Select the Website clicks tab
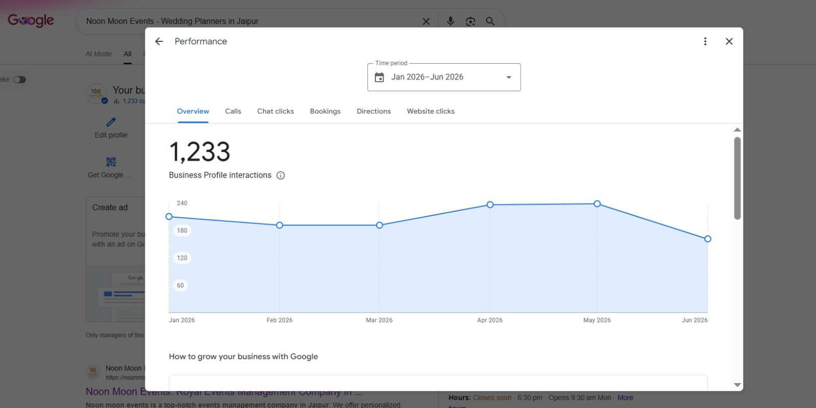 (x=430, y=111)
